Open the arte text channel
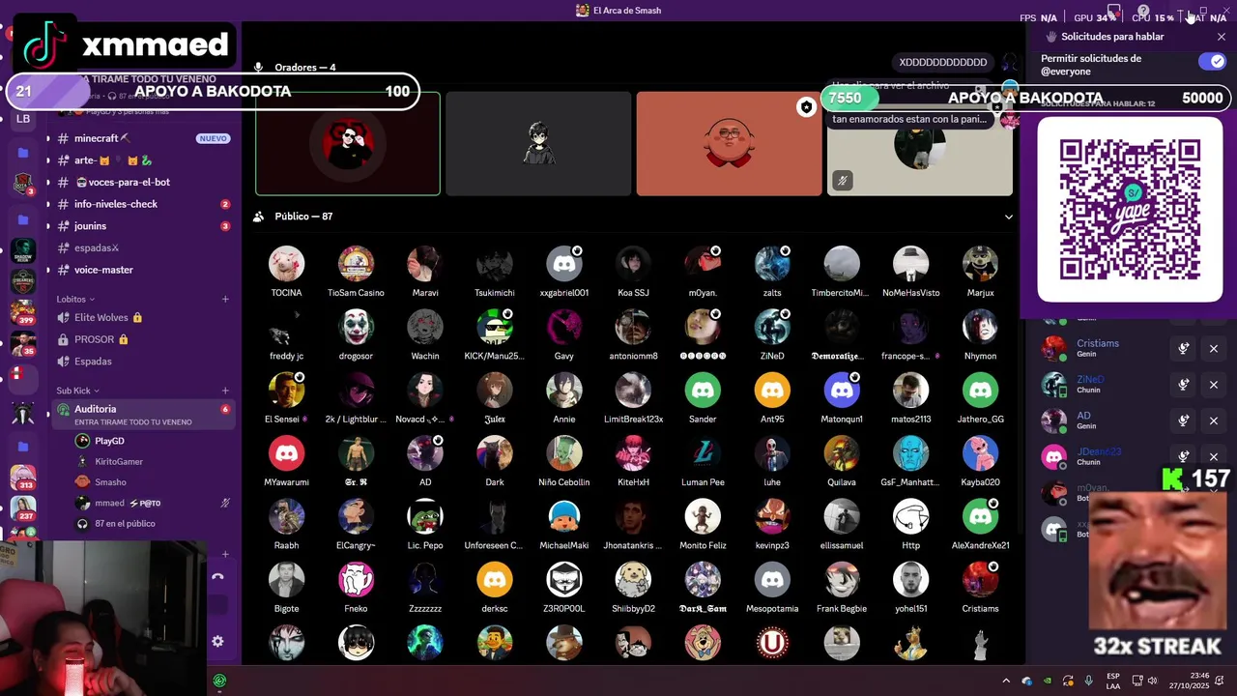The width and height of the screenshot is (1237, 696). 143,160
